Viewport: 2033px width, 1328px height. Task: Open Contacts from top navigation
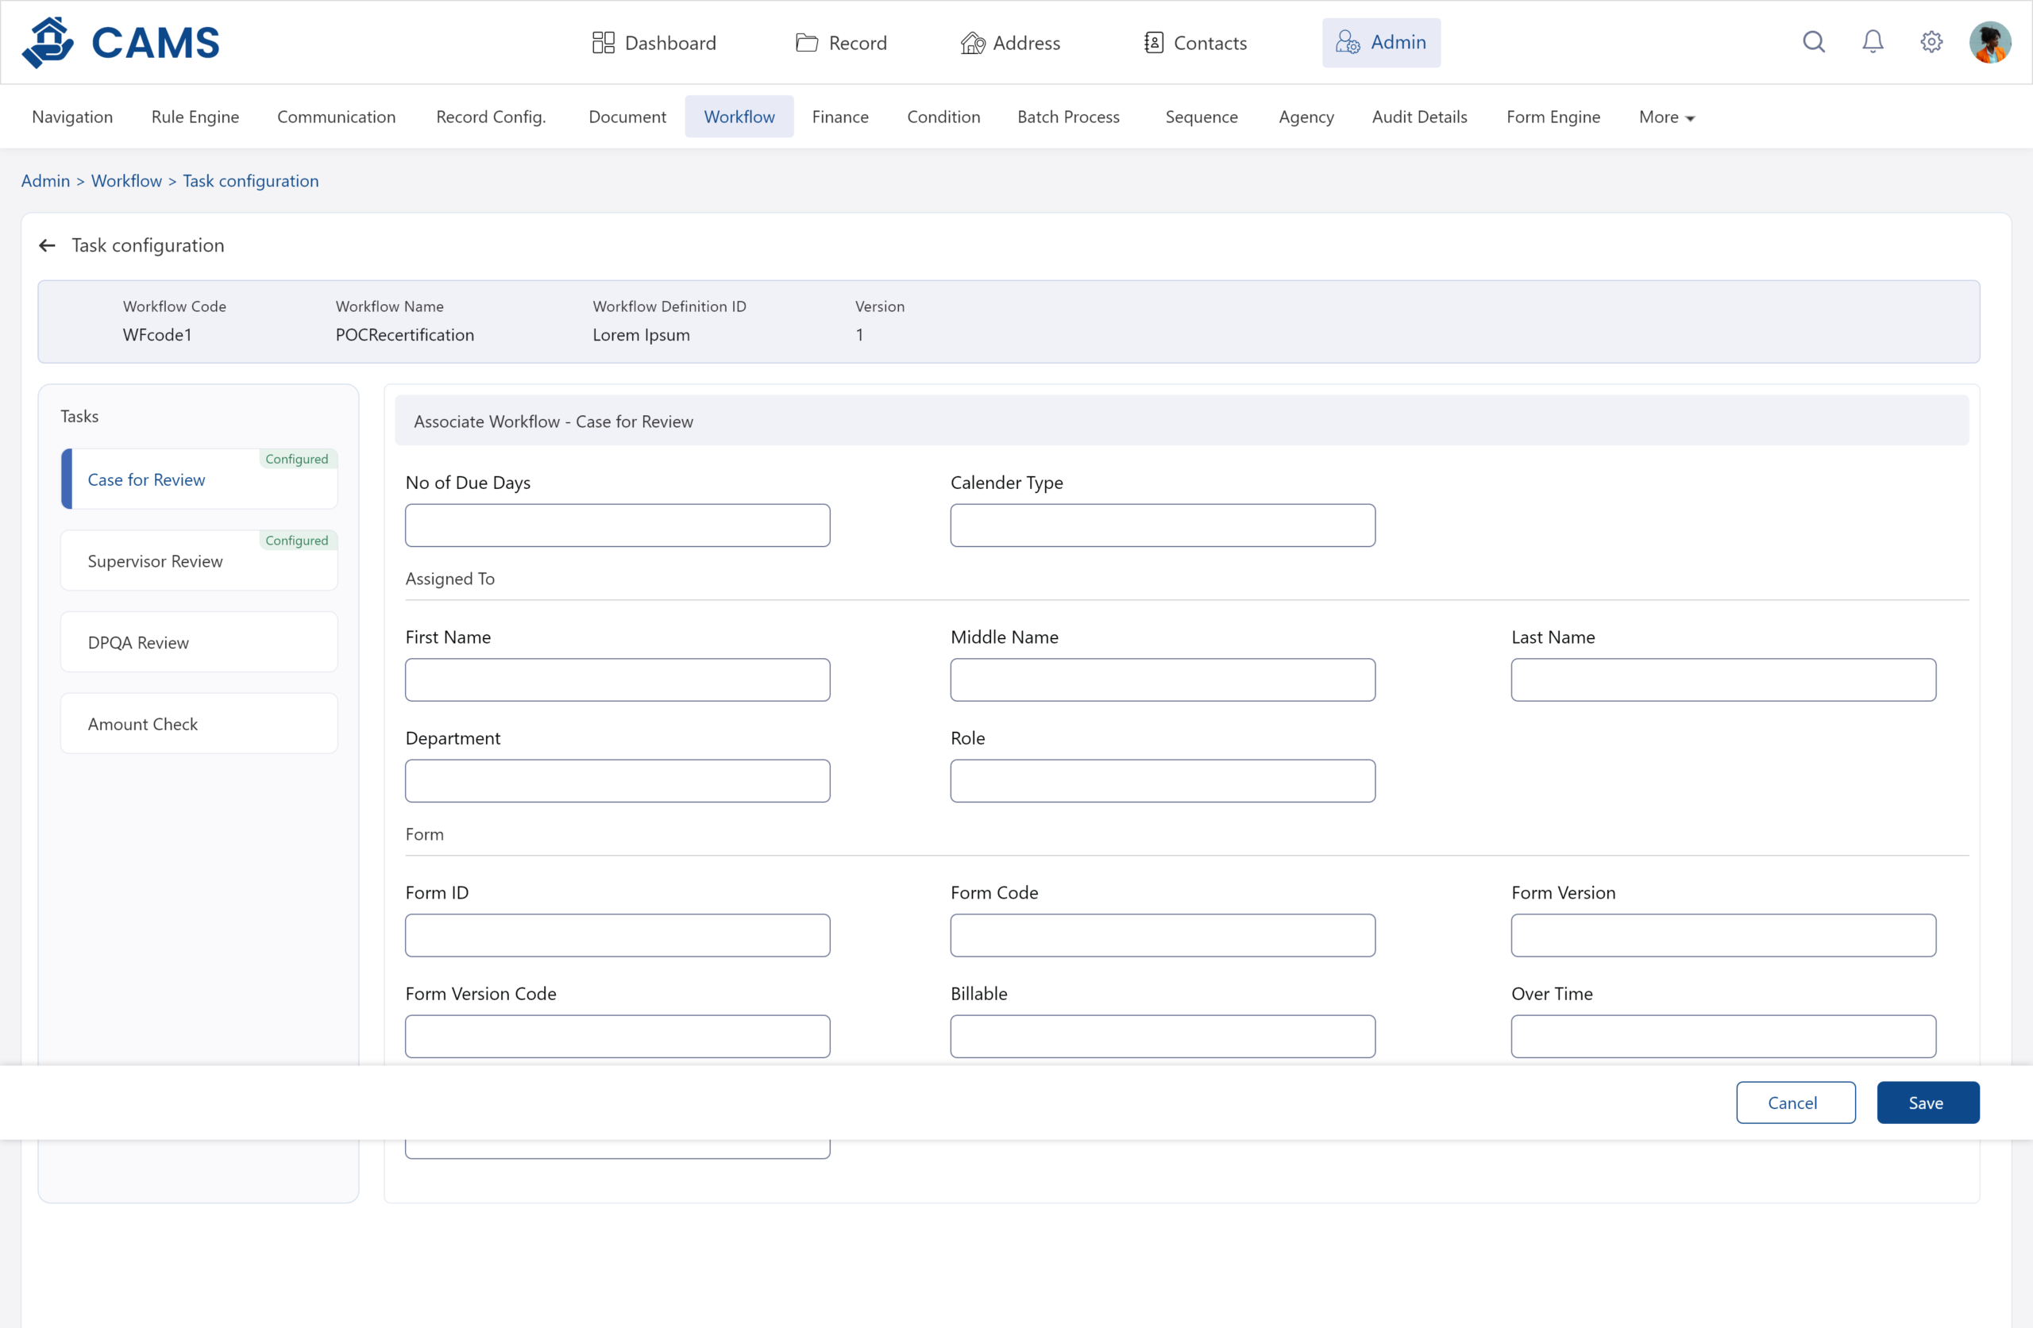tap(1195, 43)
